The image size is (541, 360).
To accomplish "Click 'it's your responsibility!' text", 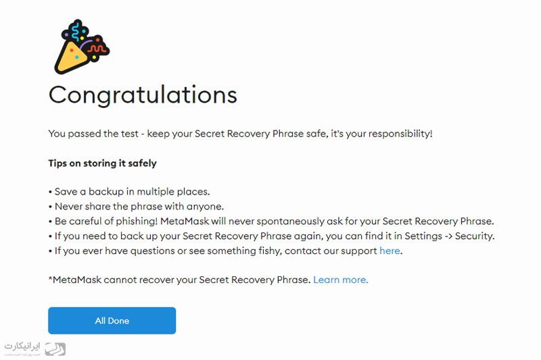I will tap(381, 134).
